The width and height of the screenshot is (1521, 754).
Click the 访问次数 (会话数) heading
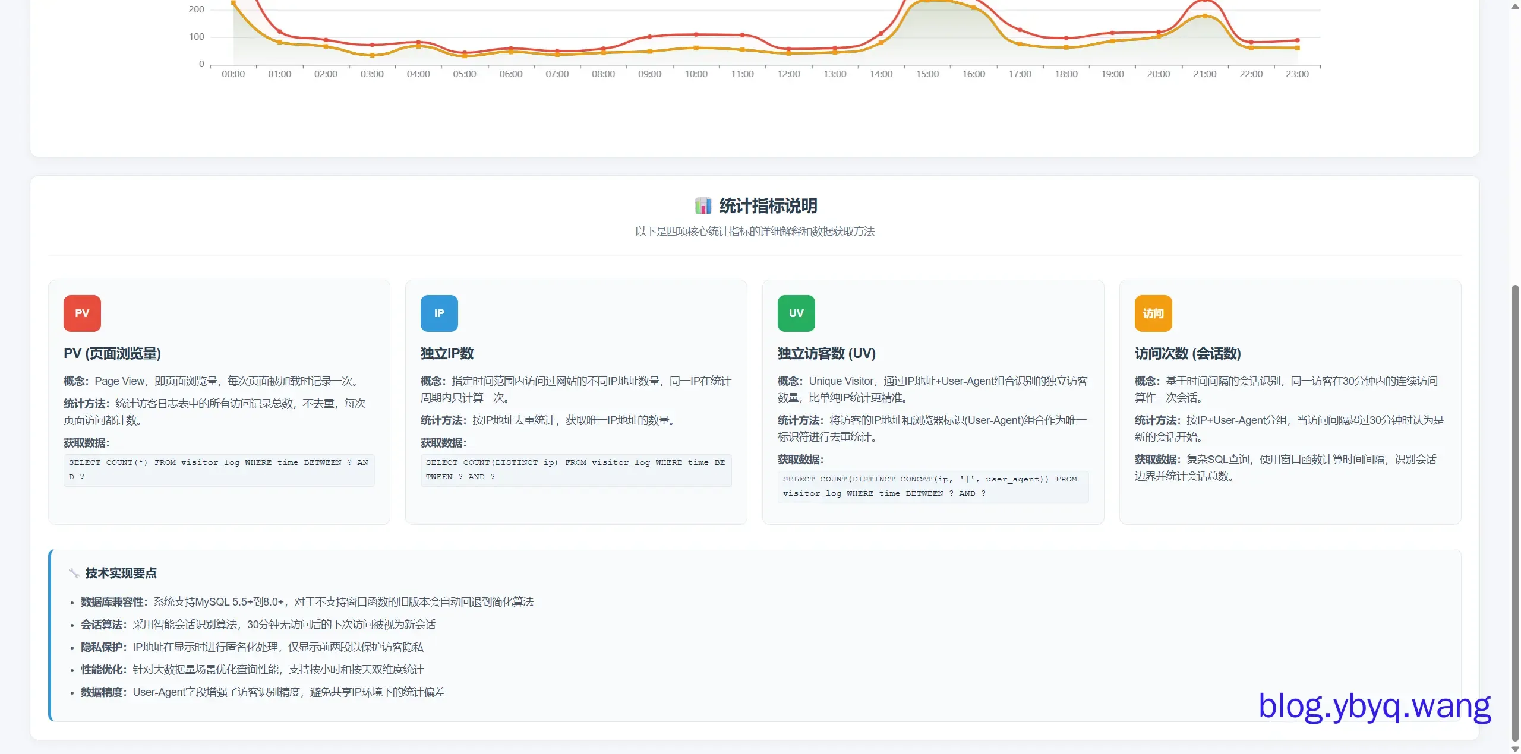tap(1187, 353)
